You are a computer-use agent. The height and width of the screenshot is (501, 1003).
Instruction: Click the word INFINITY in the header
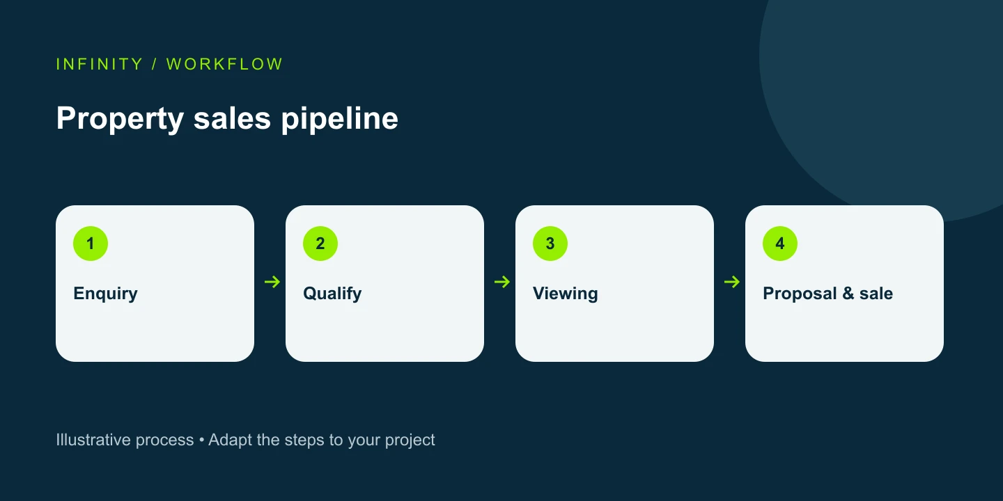coord(100,64)
